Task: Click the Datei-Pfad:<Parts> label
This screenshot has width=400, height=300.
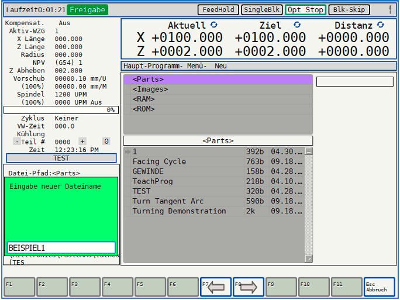Action: click(x=44, y=173)
